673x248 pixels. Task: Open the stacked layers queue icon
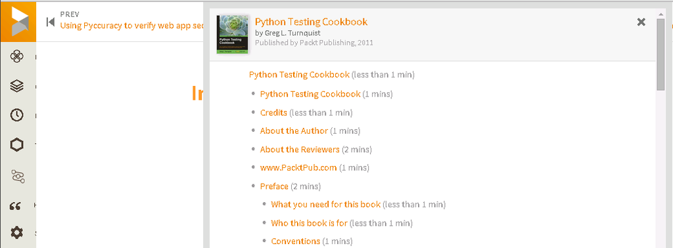pos(16,86)
